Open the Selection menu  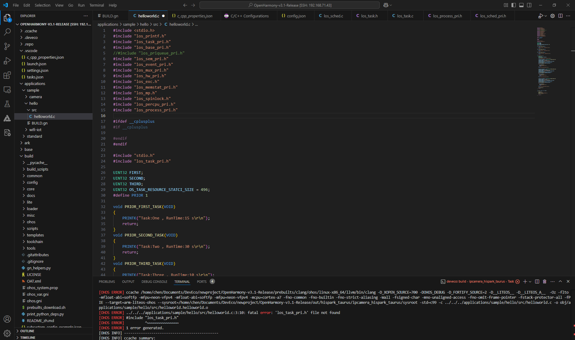tap(43, 5)
